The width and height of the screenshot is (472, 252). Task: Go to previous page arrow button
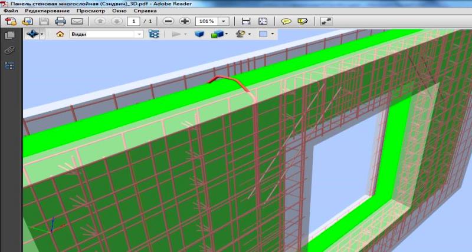[100, 21]
